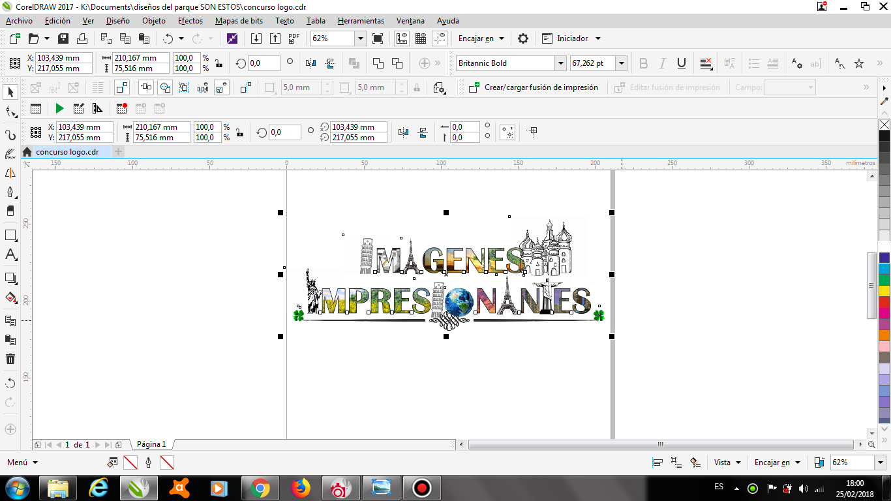
Task: Open Google Chrome from the taskbar
Action: pos(260,487)
